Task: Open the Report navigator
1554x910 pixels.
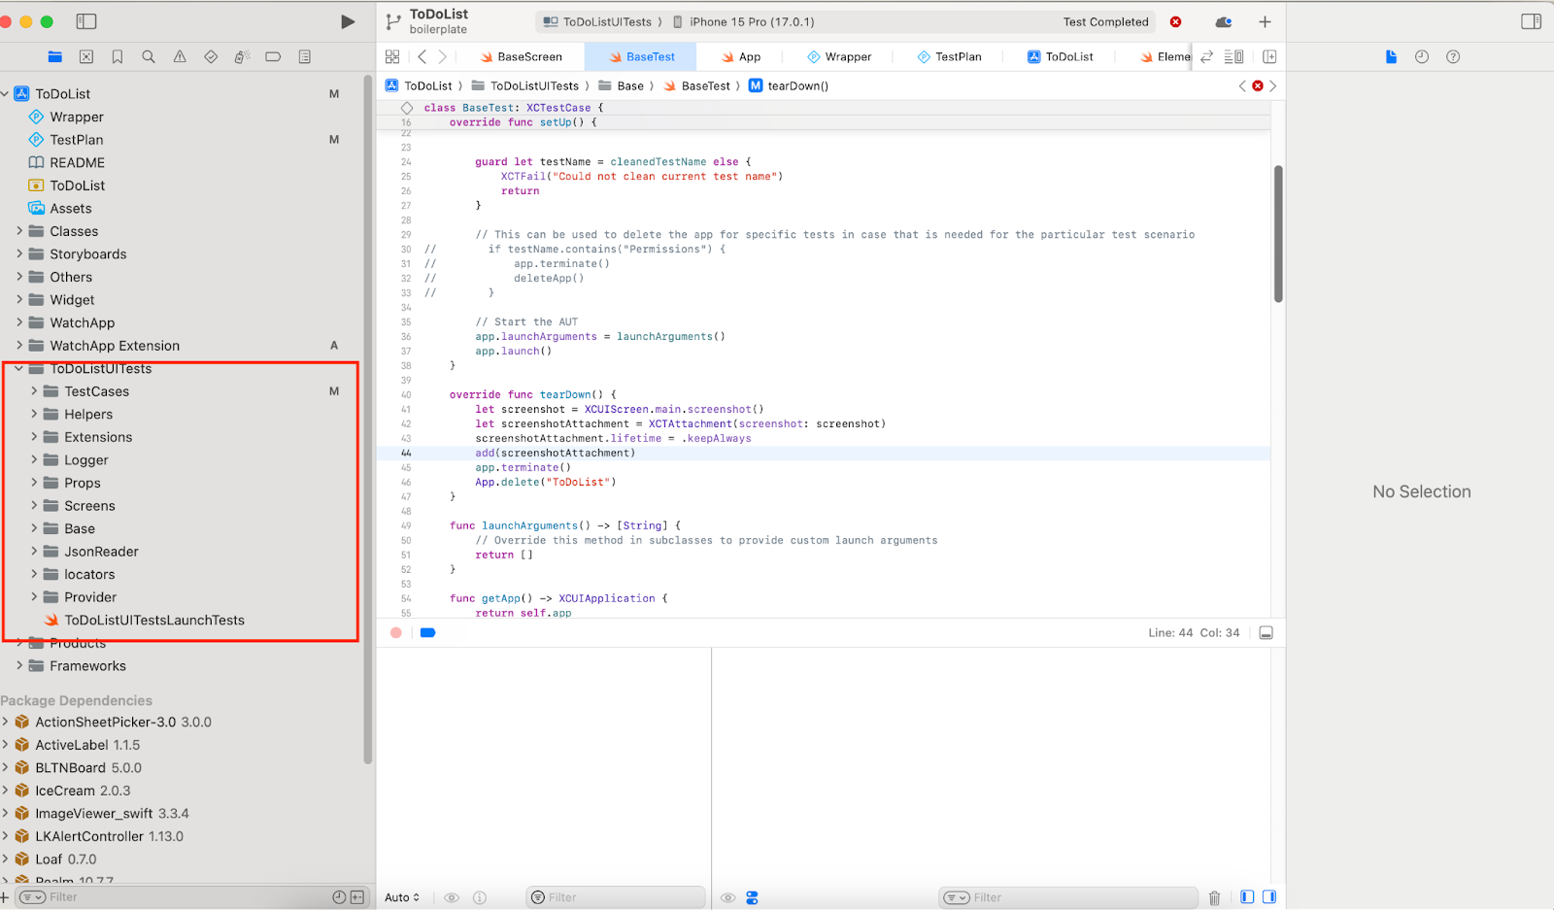Action: (304, 57)
